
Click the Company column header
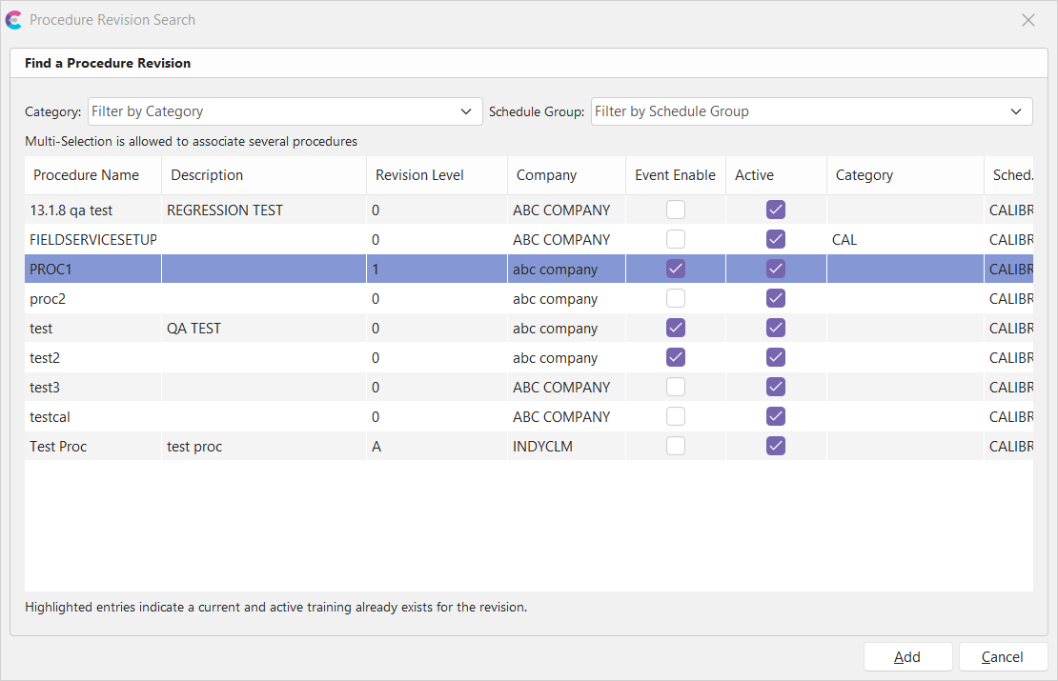[546, 175]
